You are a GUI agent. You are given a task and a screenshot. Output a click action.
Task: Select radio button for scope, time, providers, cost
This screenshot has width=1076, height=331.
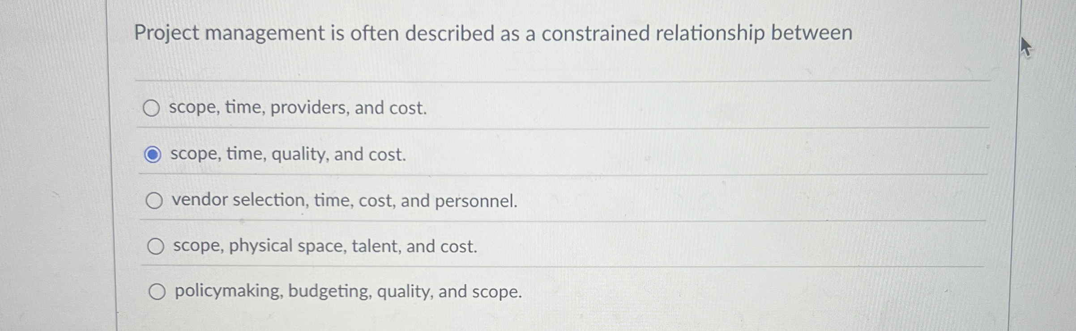pos(151,108)
